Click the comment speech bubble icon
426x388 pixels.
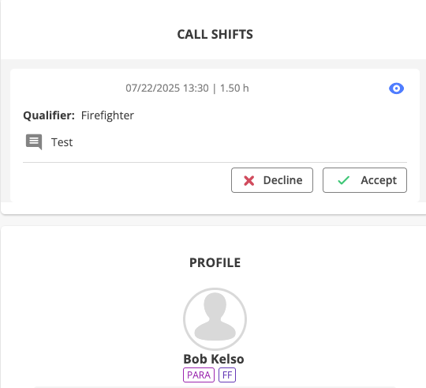pyautogui.click(x=34, y=141)
